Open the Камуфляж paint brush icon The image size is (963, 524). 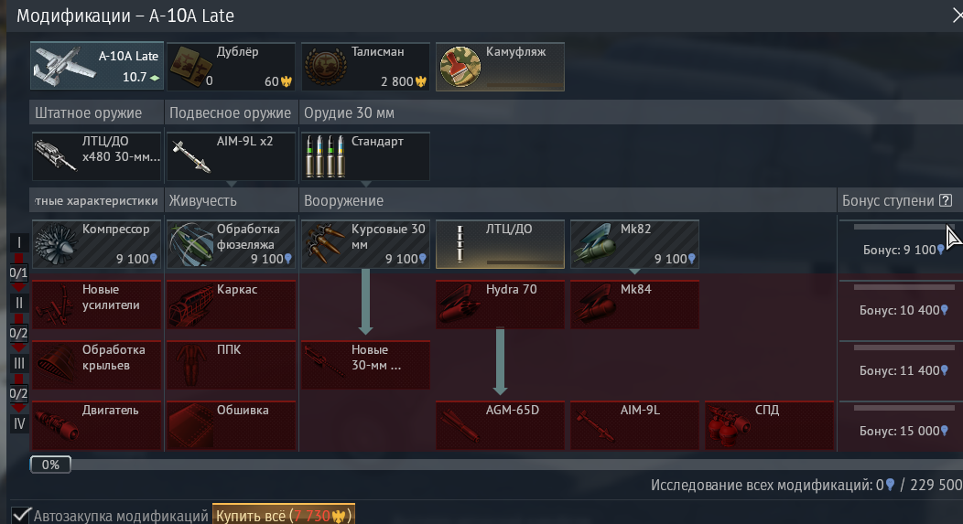click(460, 66)
